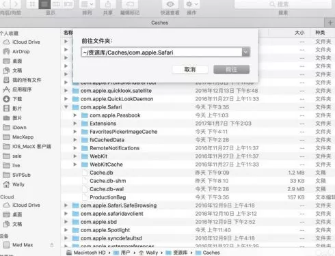Click the edit tags toolbar icon

pos(130,4)
